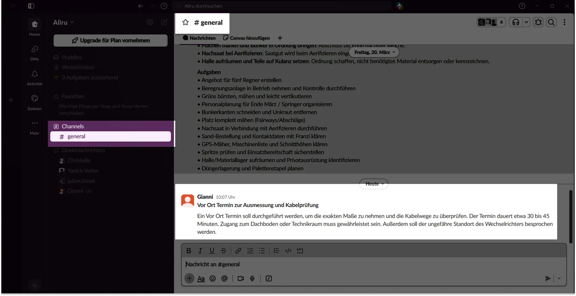Click the Nachricht an #general input
Viewport: 576px width, 296px height.
(374, 264)
